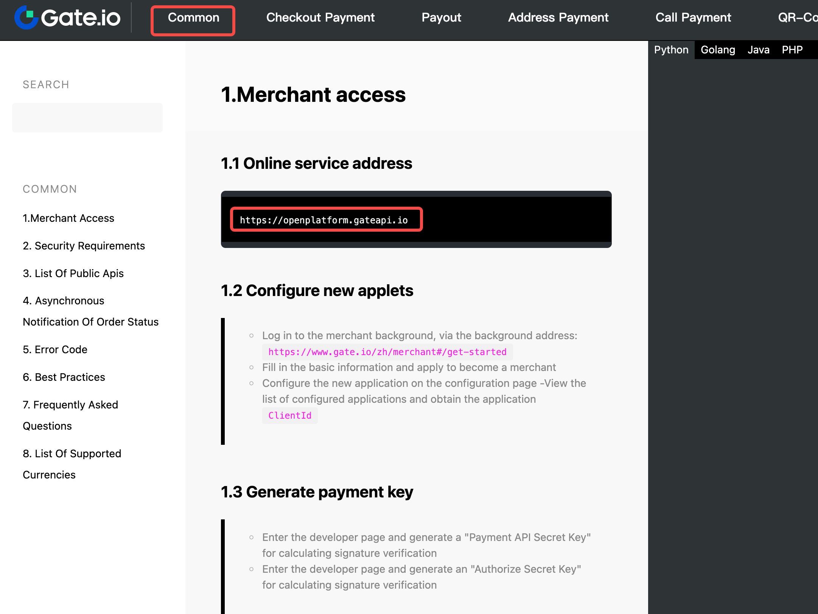Open Asynchronous Notification Of Order Status
The image size is (818, 614).
coord(90,311)
